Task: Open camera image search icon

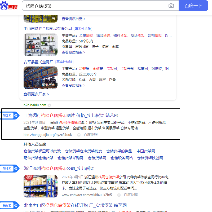Action: 171,6
